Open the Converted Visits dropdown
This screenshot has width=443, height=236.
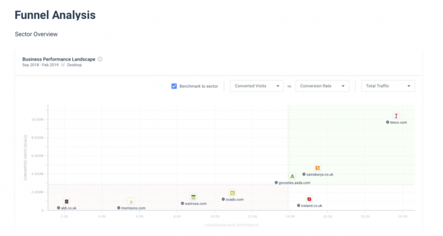pos(256,86)
